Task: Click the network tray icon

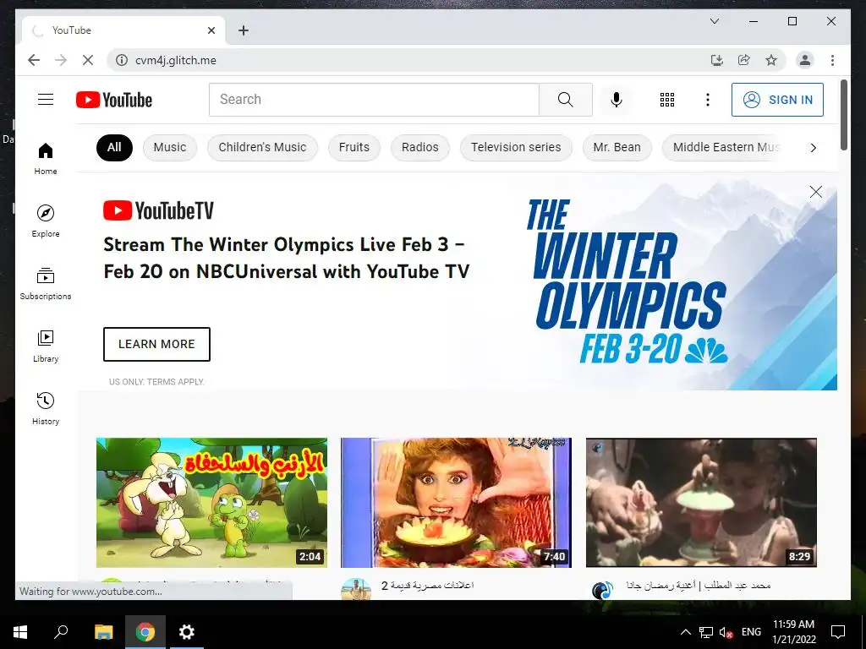Action: (706, 632)
